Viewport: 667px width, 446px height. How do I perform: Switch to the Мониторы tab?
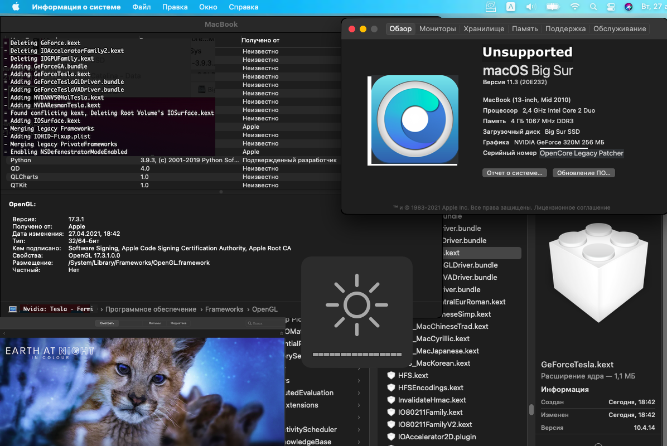tap(437, 29)
